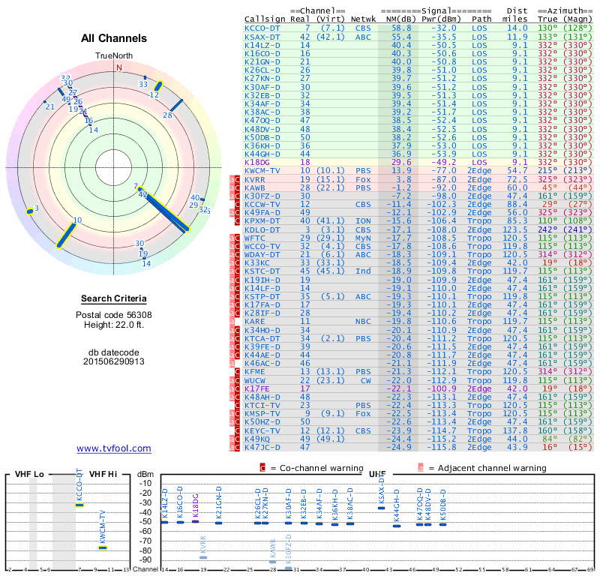Click K18DG callsign in the table
Screen dimensions: 600x576
tap(258, 162)
